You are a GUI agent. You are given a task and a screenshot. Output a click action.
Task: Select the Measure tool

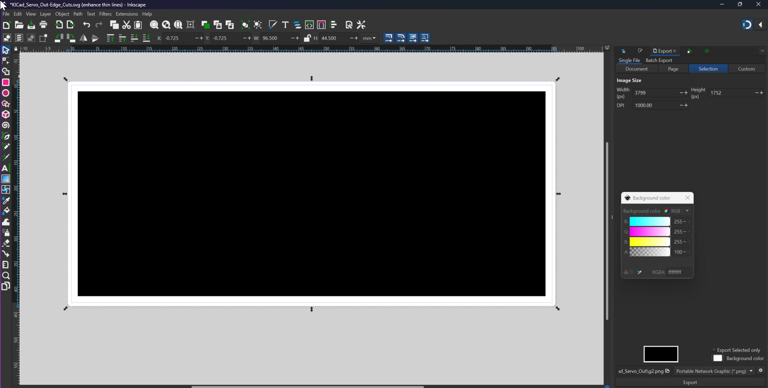coord(6,264)
